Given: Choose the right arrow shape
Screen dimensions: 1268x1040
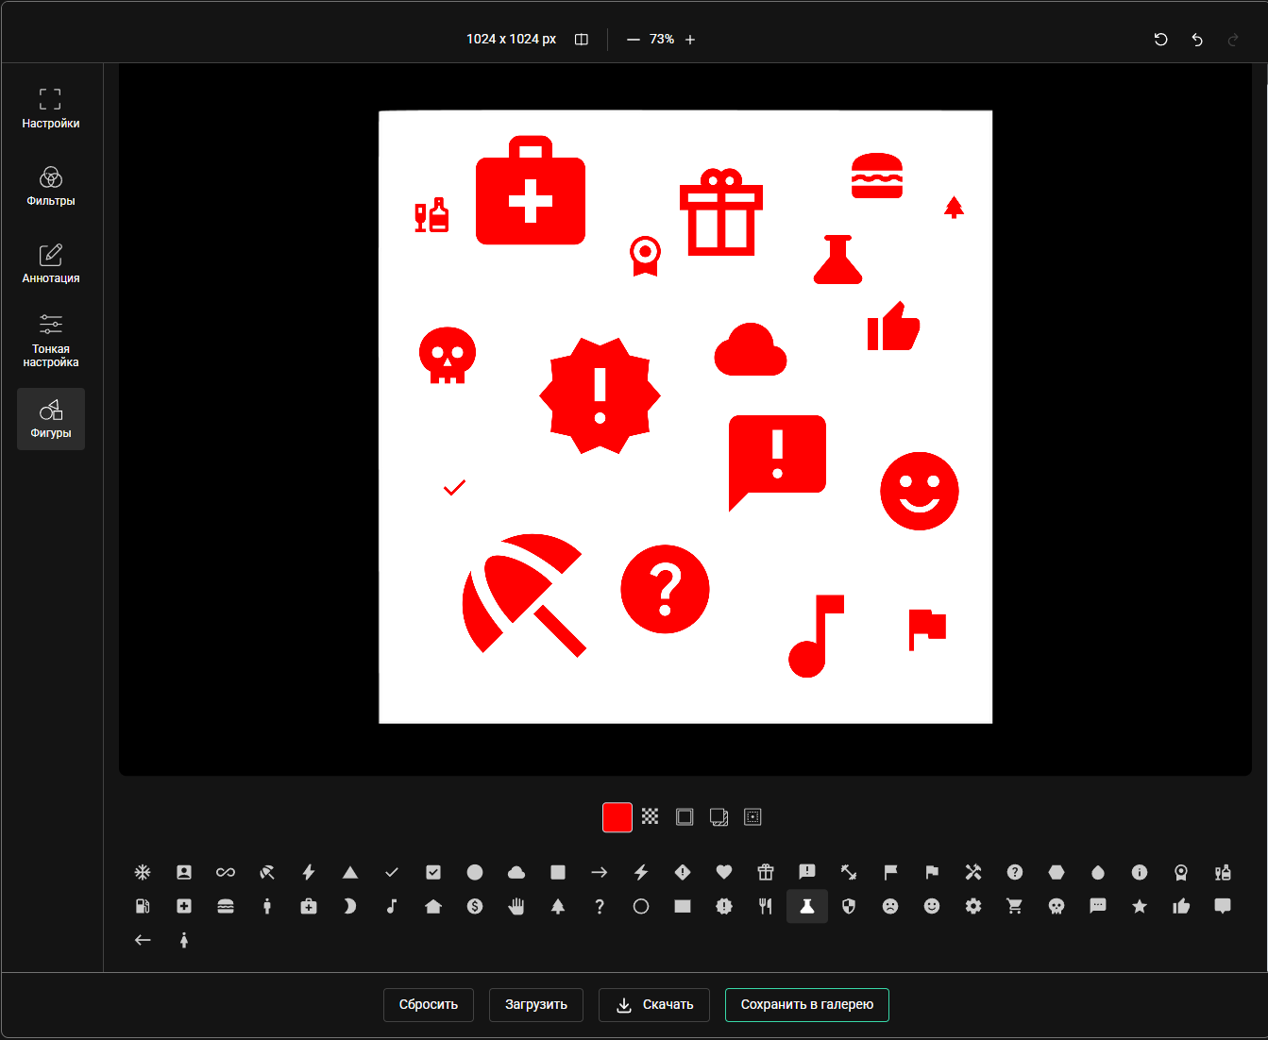Looking at the screenshot, I should (600, 872).
